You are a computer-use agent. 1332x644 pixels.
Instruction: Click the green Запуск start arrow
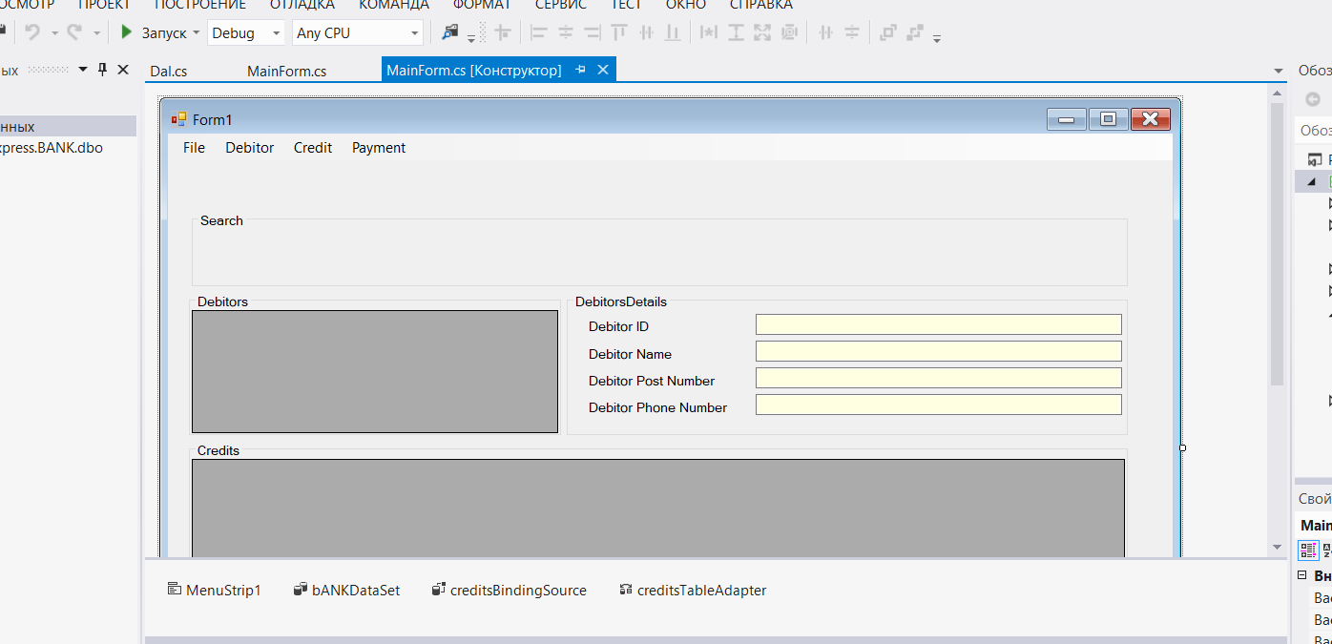pyautogui.click(x=127, y=32)
